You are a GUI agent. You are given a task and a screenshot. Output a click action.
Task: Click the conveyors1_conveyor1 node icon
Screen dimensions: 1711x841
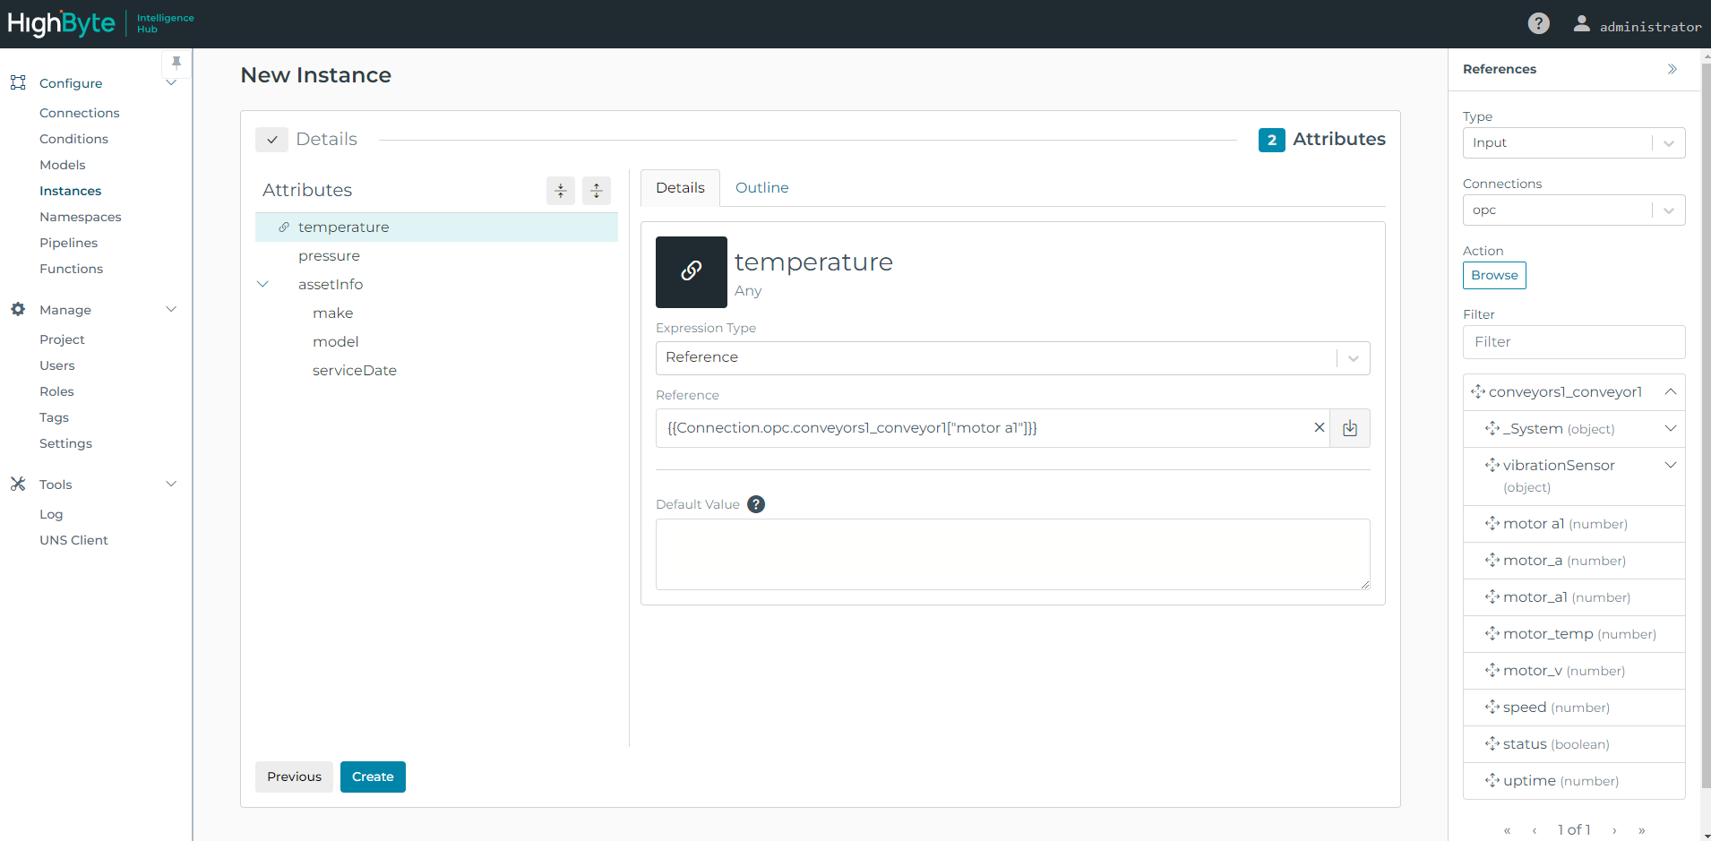1478,391
